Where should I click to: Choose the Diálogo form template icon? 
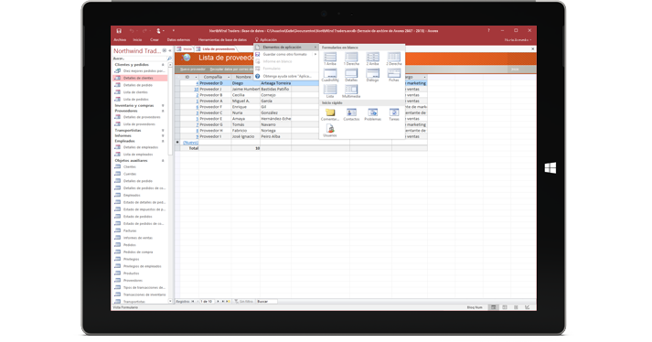372,75
